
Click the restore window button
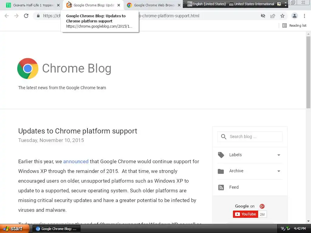(293, 2)
